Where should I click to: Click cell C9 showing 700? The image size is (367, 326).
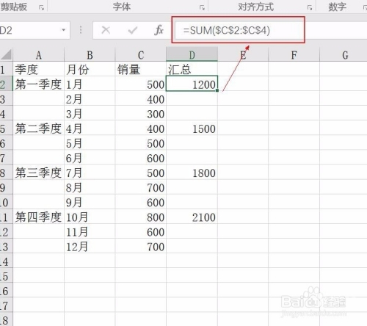pyautogui.click(x=141, y=188)
